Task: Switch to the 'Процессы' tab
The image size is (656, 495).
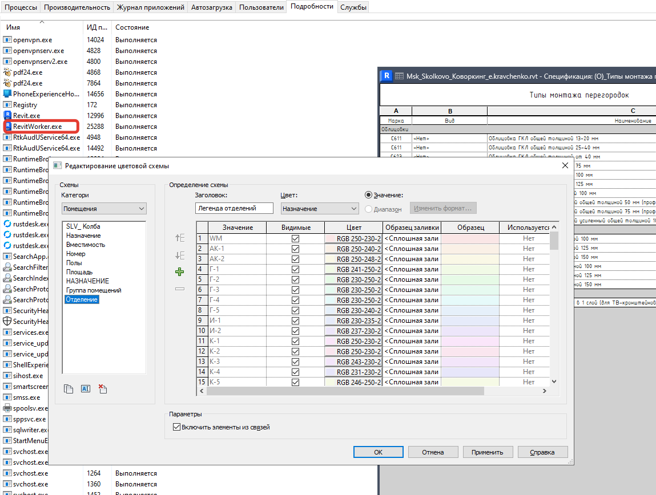Action: pyautogui.click(x=21, y=7)
